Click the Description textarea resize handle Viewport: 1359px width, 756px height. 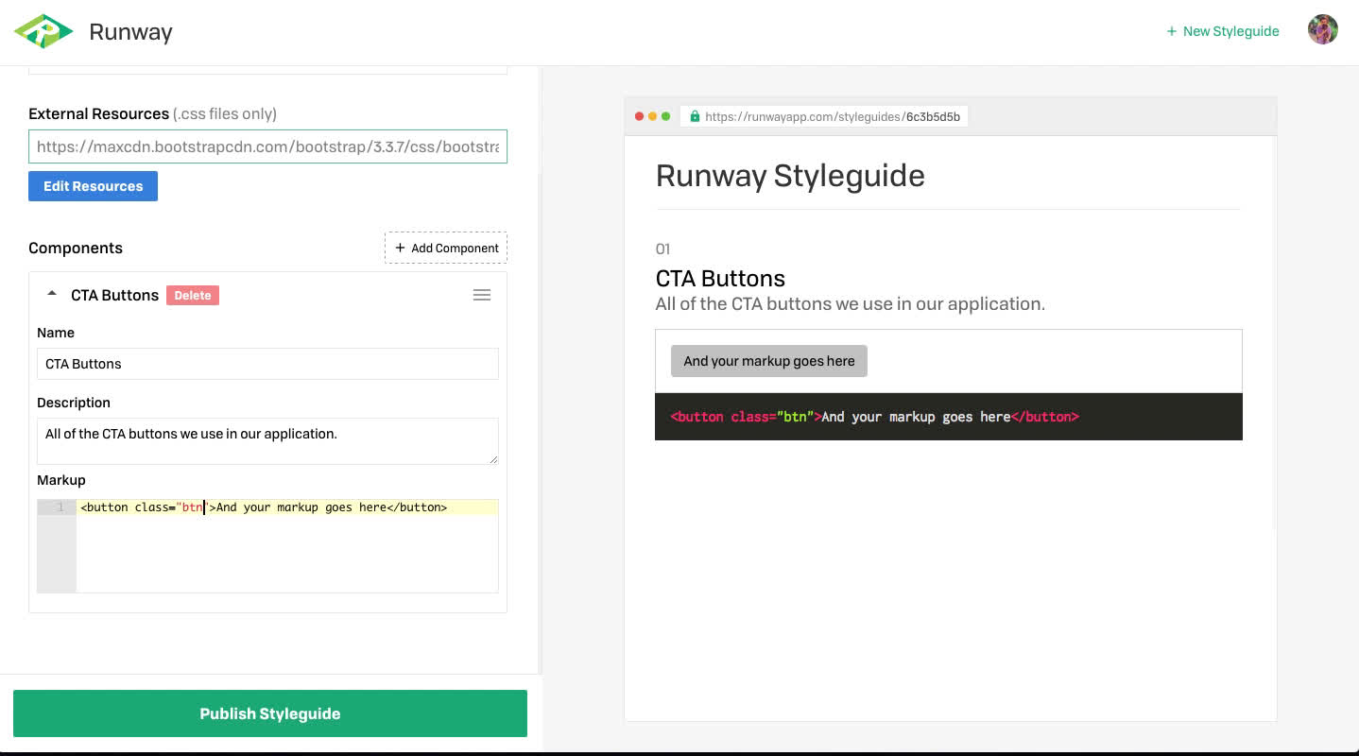click(x=492, y=458)
